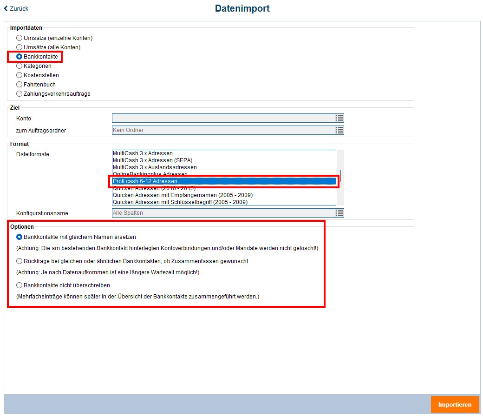Screen dimensions: 483x417
Task: Choose Kategorien as import data
Action: point(19,66)
